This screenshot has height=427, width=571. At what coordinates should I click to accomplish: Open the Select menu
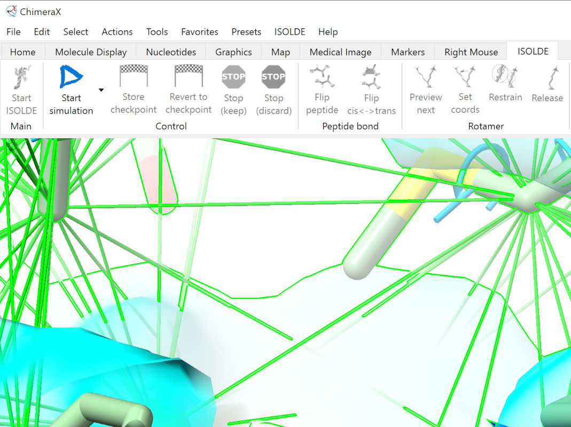(x=76, y=32)
